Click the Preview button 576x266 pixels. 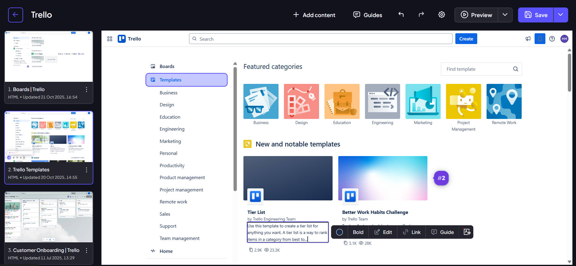click(476, 15)
